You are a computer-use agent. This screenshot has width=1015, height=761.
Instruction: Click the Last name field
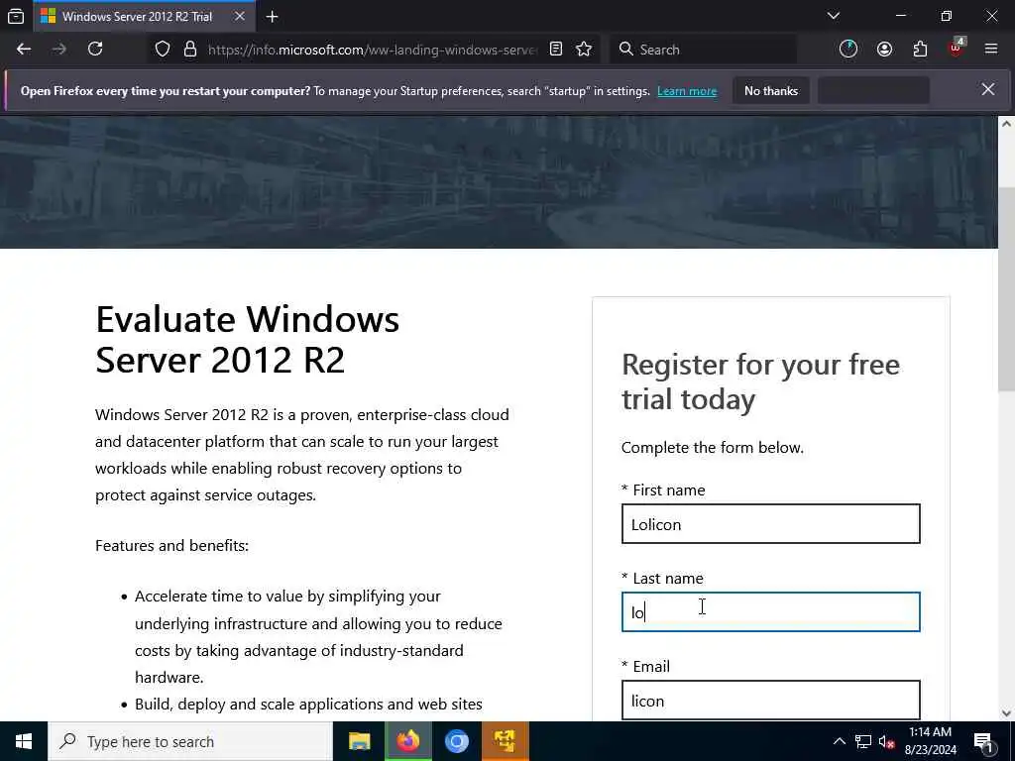tap(770, 611)
